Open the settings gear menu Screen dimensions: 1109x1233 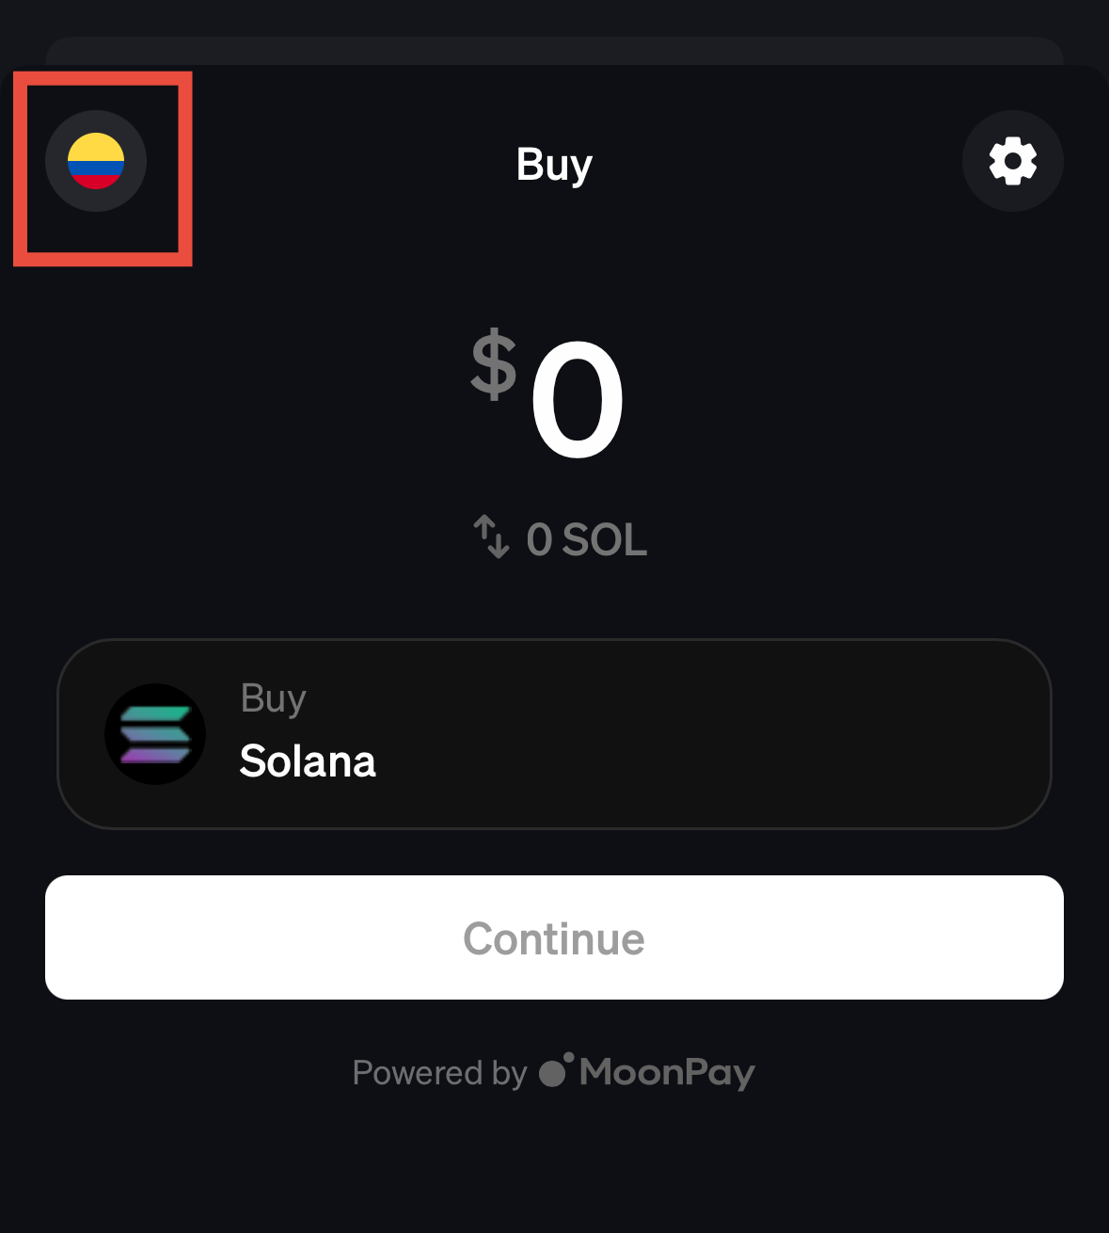click(x=1012, y=161)
